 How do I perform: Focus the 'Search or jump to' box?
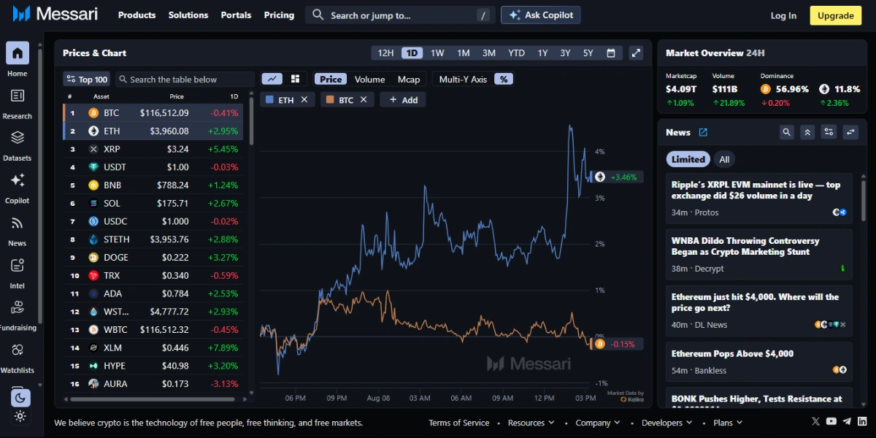[x=399, y=15]
